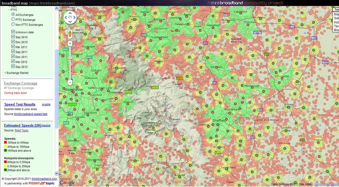
Task: Click the Google logo on the map
Action: pos(67,182)
